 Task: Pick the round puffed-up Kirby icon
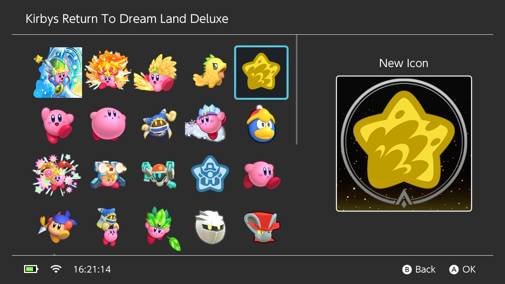pos(107,124)
